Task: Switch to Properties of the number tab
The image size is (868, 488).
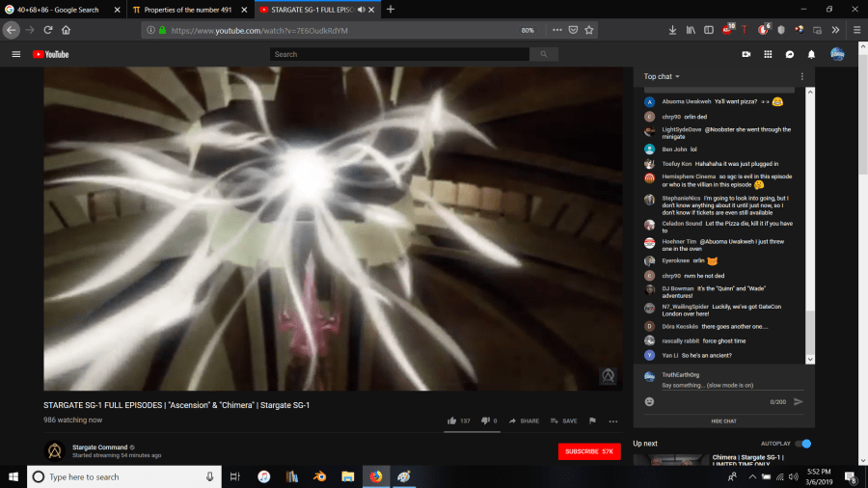Action: [x=186, y=10]
